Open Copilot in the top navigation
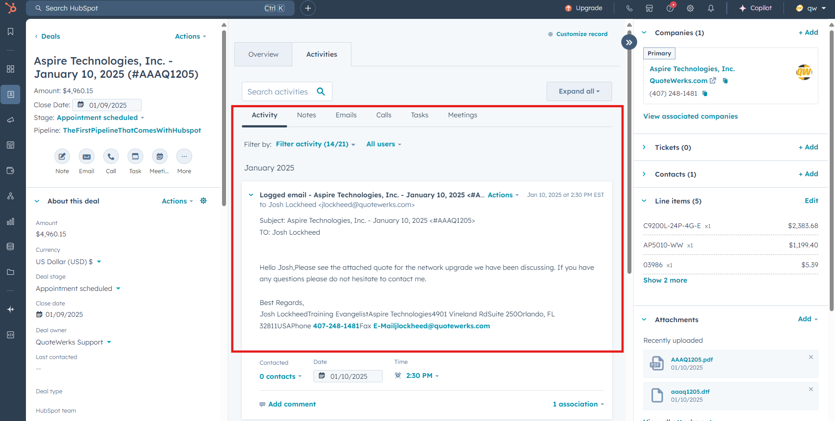This screenshot has height=421, width=835. (x=755, y=8)
